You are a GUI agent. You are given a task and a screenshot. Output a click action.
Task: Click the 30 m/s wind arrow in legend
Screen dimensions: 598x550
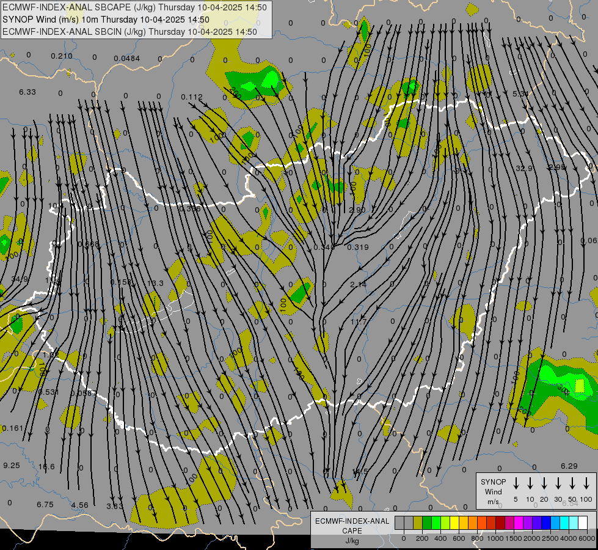coord(558,483)
